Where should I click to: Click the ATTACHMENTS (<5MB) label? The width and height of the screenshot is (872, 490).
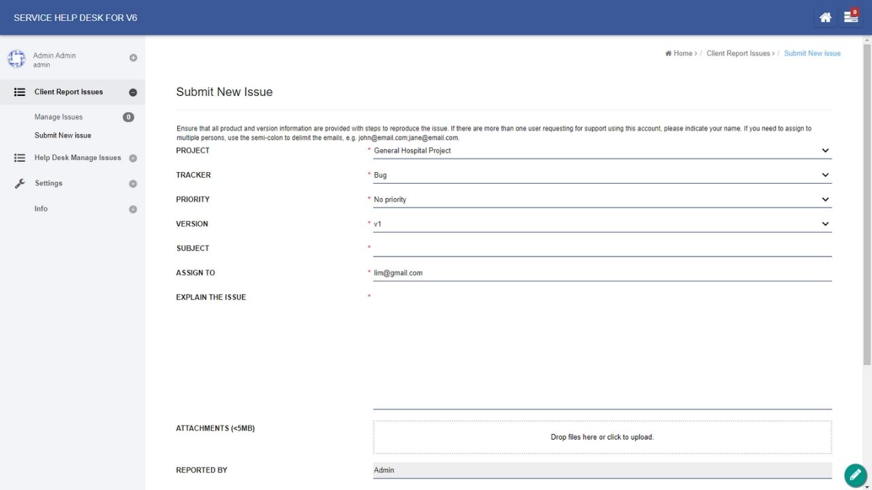pos(215,428)
